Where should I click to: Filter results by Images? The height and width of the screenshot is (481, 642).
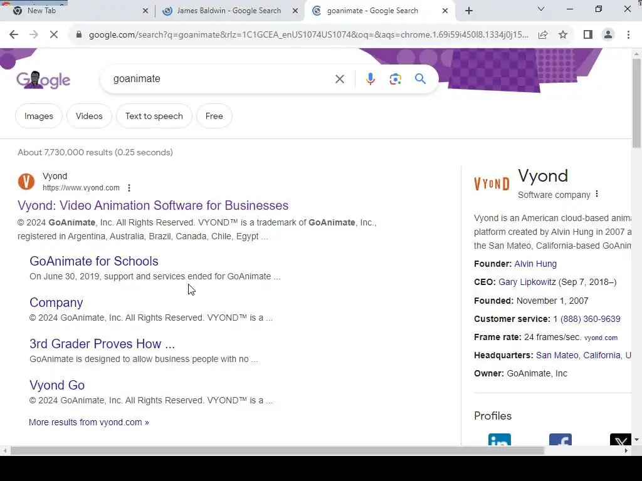click(39, 116)
